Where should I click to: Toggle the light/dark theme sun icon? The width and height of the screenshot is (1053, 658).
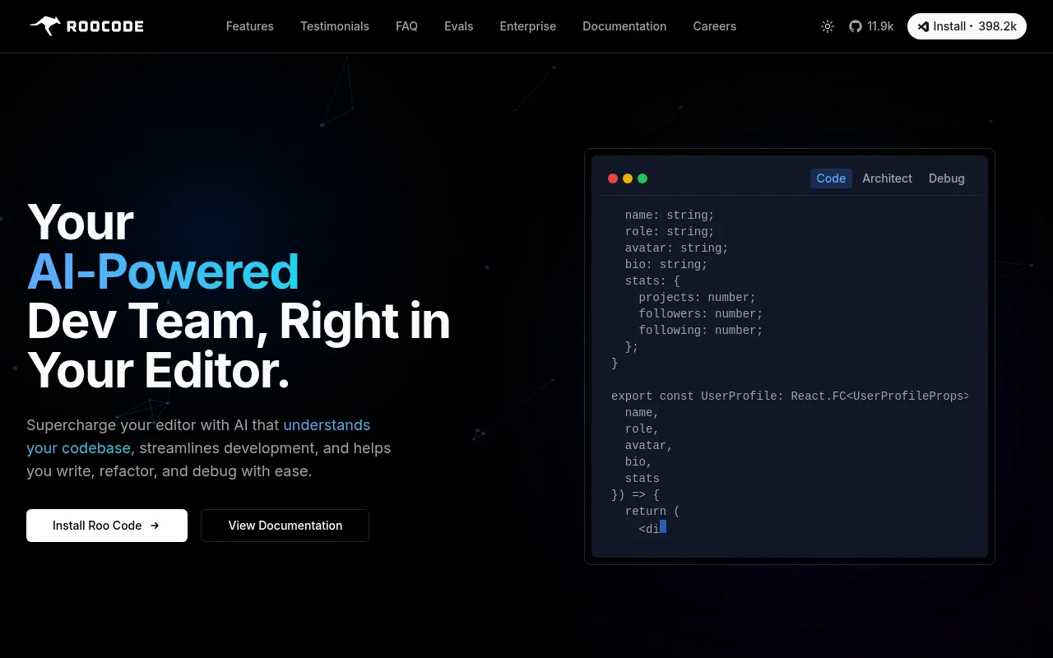click(828, 26)
